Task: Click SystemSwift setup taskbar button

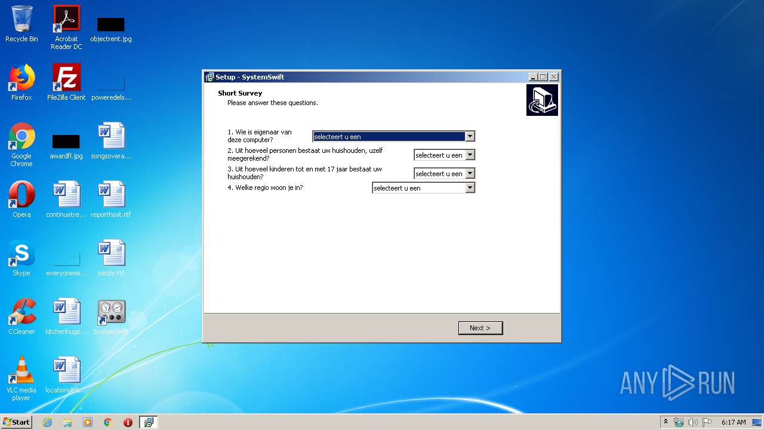Action: click(x=148, y=422)
